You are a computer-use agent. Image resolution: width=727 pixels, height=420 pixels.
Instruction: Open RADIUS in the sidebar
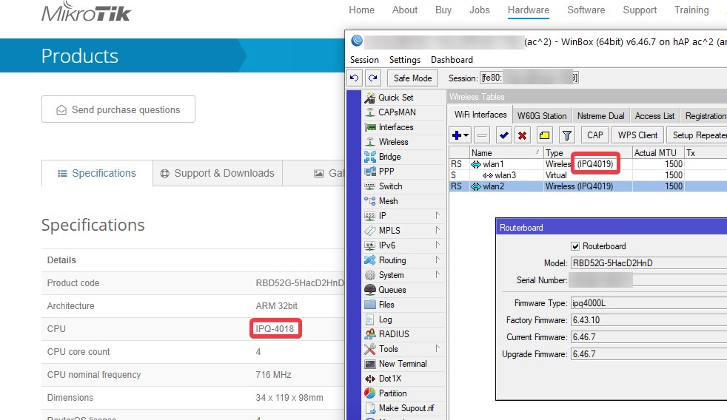click(x=394, y=334)
